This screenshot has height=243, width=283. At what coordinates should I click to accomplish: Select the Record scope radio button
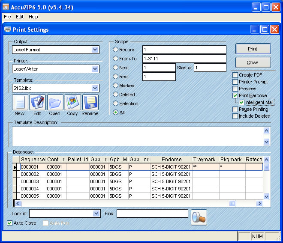(x=115, y=50)
